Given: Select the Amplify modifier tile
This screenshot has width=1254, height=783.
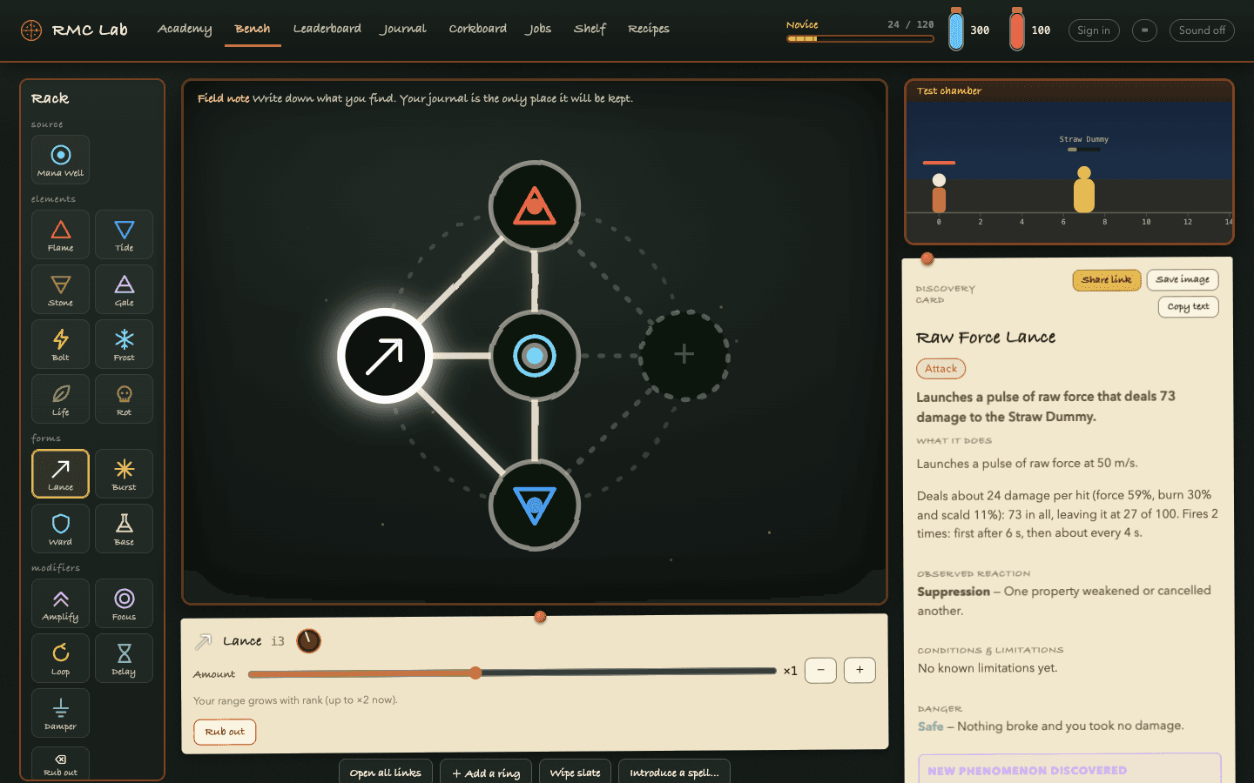Looking at the screenshot, I should tap(60, 603).
